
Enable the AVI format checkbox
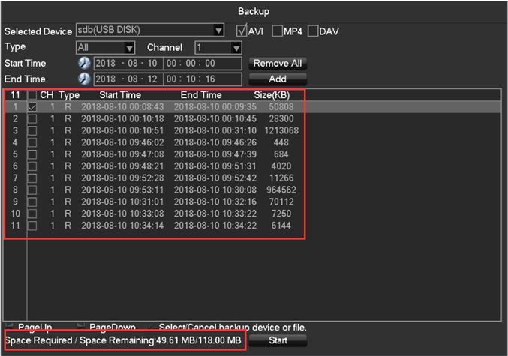coord(241,31)
